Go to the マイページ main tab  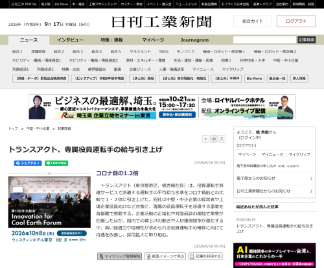153,40
